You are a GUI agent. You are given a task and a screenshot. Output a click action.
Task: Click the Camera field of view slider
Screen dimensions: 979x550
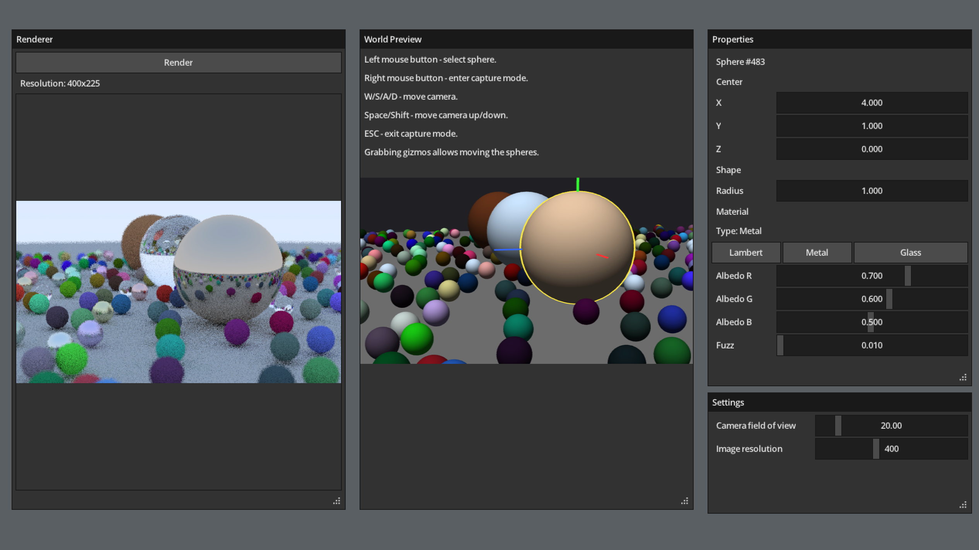pos(891,426)
